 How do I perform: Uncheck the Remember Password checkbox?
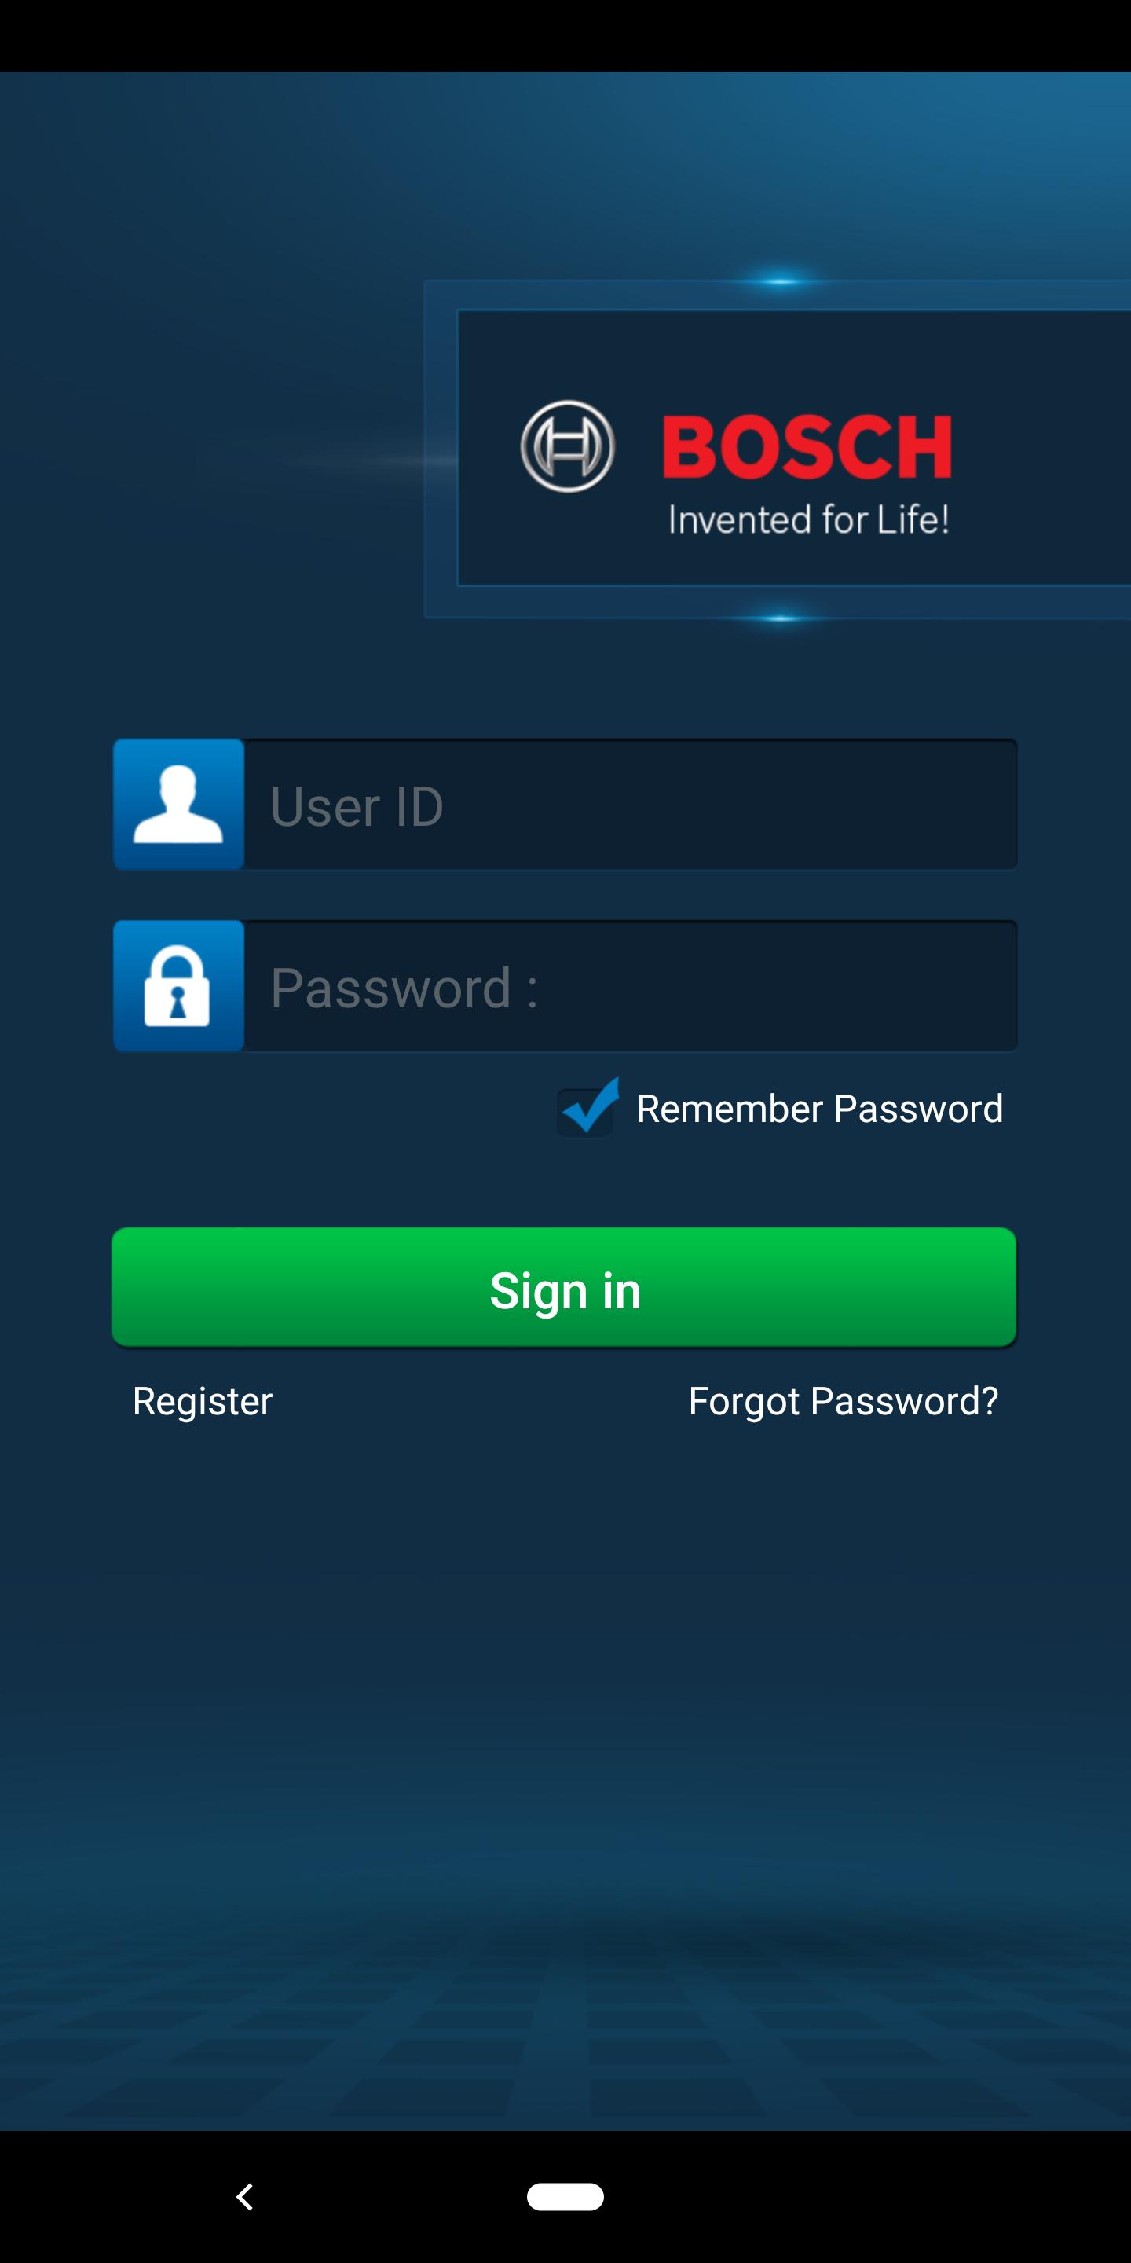587,1109
